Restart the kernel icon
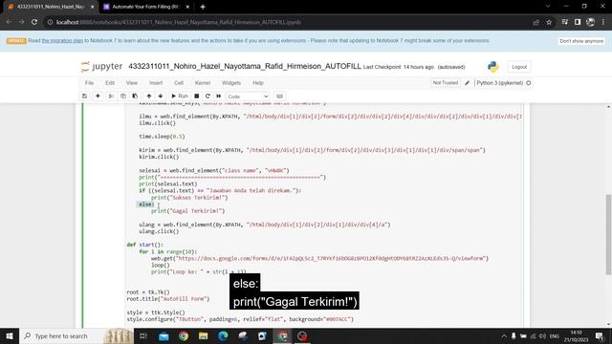The width and height of the screenshot is (612, 344). (208, 96)
